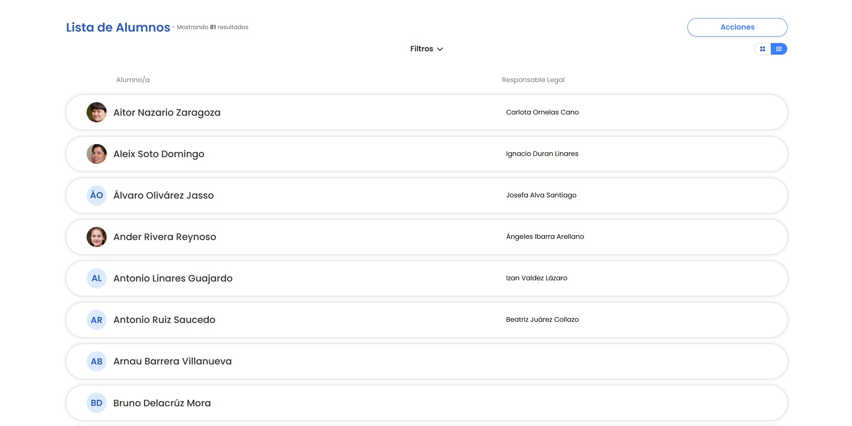Click Aitor Nazario Zaragoza's profile photo
This screenshot has width=852, height=426.
point(96,112)
